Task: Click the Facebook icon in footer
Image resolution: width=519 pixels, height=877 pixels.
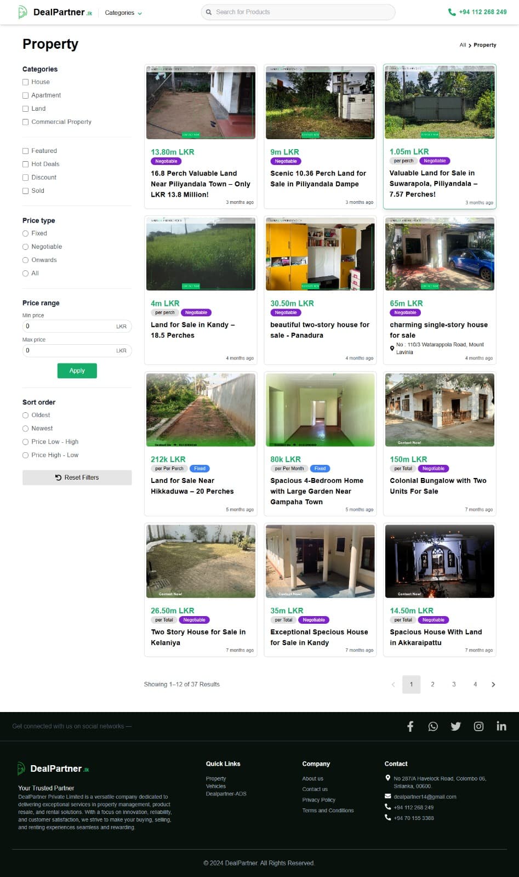Action: click(410, 726)
